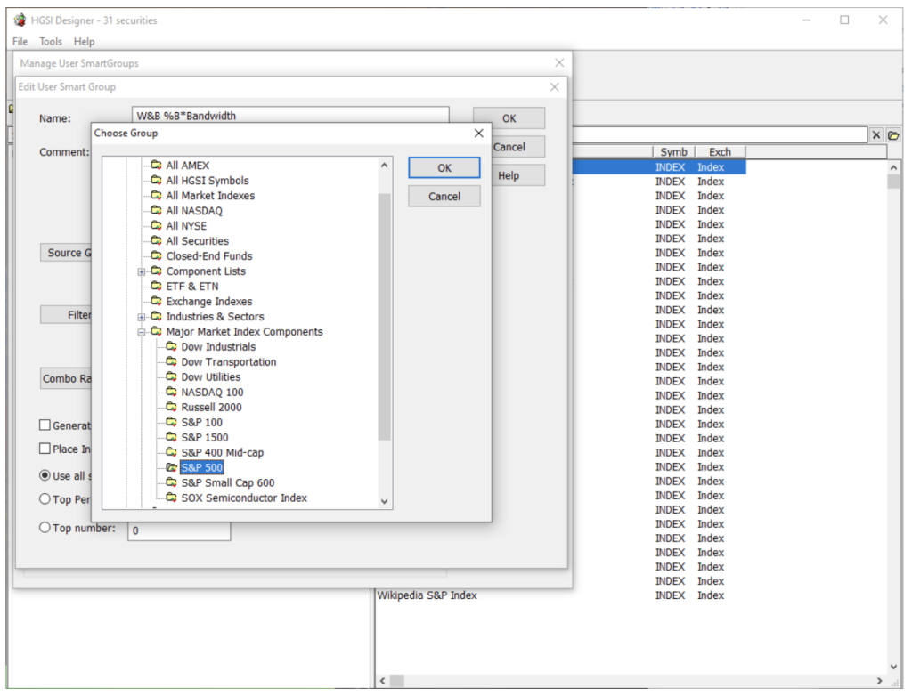
Task: Expand the Component Lists tree node
Action: [x=142, y=271]
